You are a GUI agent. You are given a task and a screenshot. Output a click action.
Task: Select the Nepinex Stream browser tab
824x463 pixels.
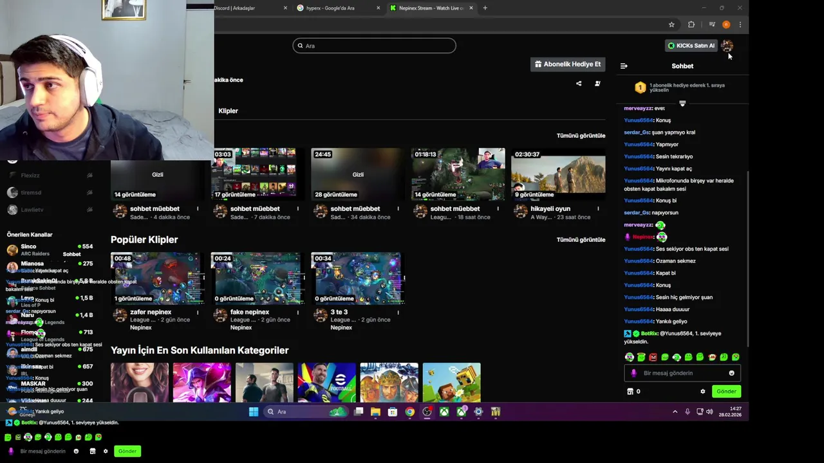click(x=431, y=8)
